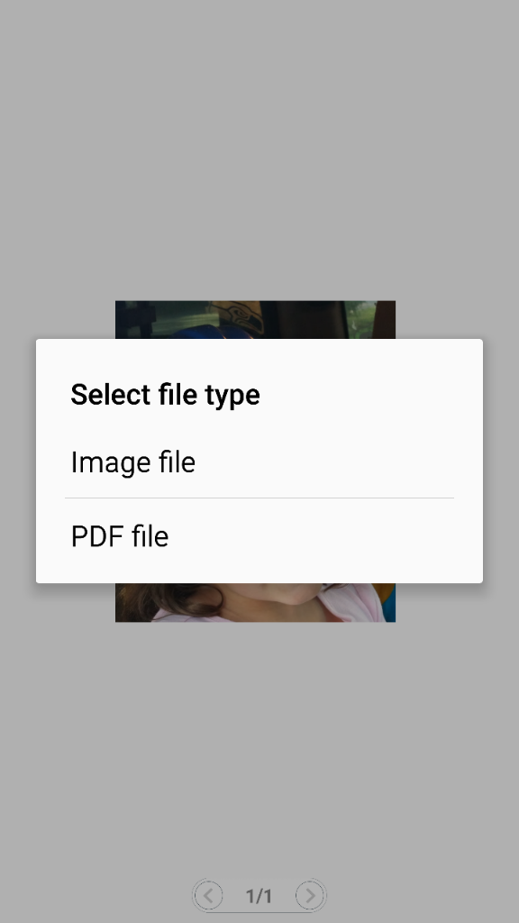Tap the green window area of the photo
Viewport: 519px width, 923px height.
177,321
